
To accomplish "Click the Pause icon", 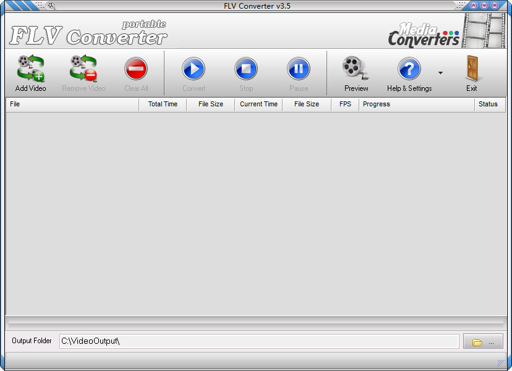I will [299, 69].
